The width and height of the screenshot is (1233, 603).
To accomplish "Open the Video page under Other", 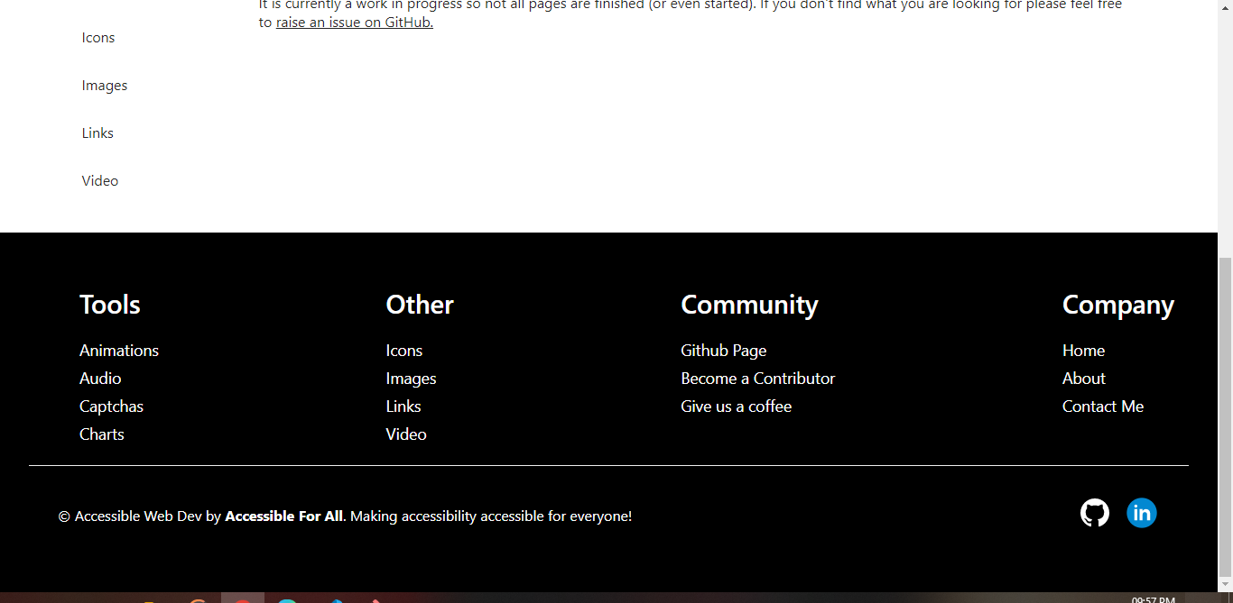I will 405,434.
